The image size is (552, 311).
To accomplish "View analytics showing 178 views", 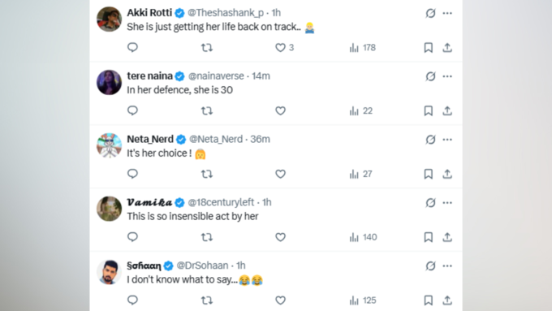I will [x=362, y=48].
